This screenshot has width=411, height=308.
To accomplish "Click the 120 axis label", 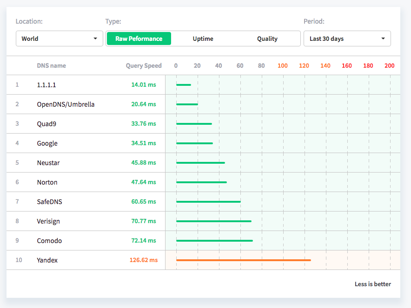I will (x=304, y=65).
